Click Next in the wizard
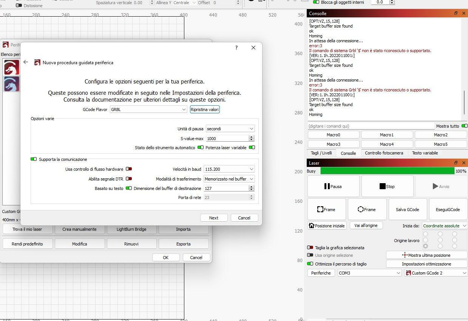The width and height of the screenshot is (468, 321). (214, 218)
